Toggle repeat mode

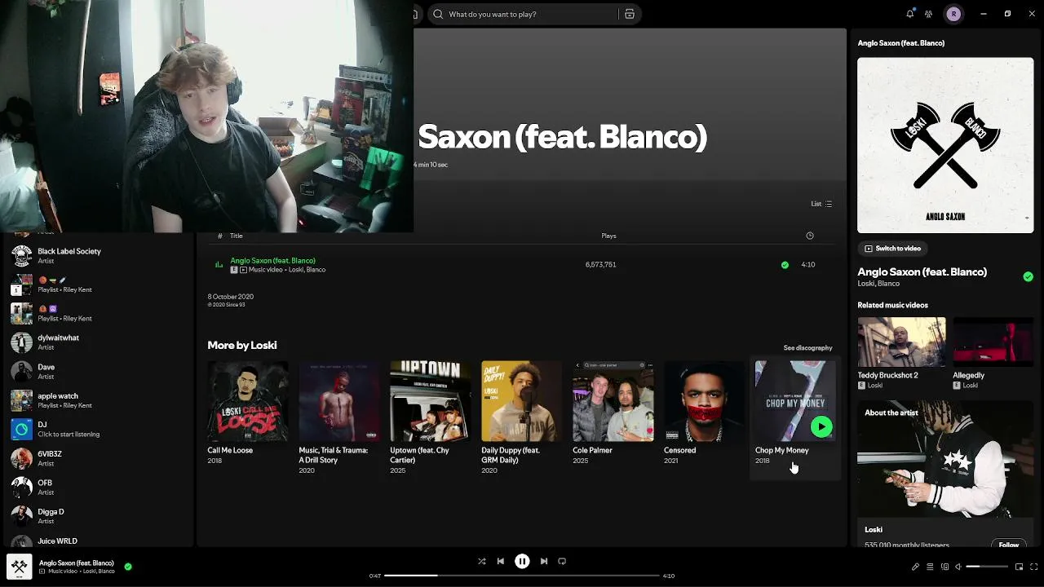coord(562,561)
